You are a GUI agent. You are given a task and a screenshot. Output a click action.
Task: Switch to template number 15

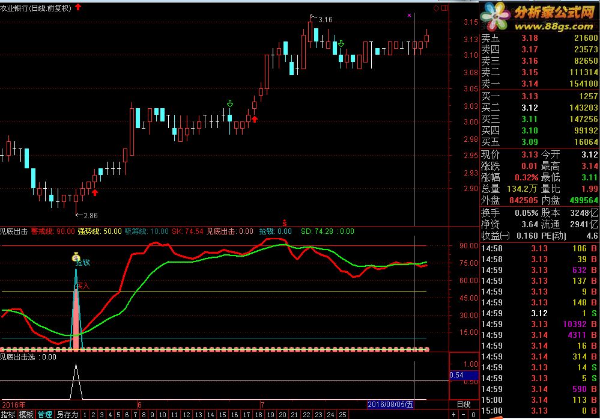(x=223, y=415)
